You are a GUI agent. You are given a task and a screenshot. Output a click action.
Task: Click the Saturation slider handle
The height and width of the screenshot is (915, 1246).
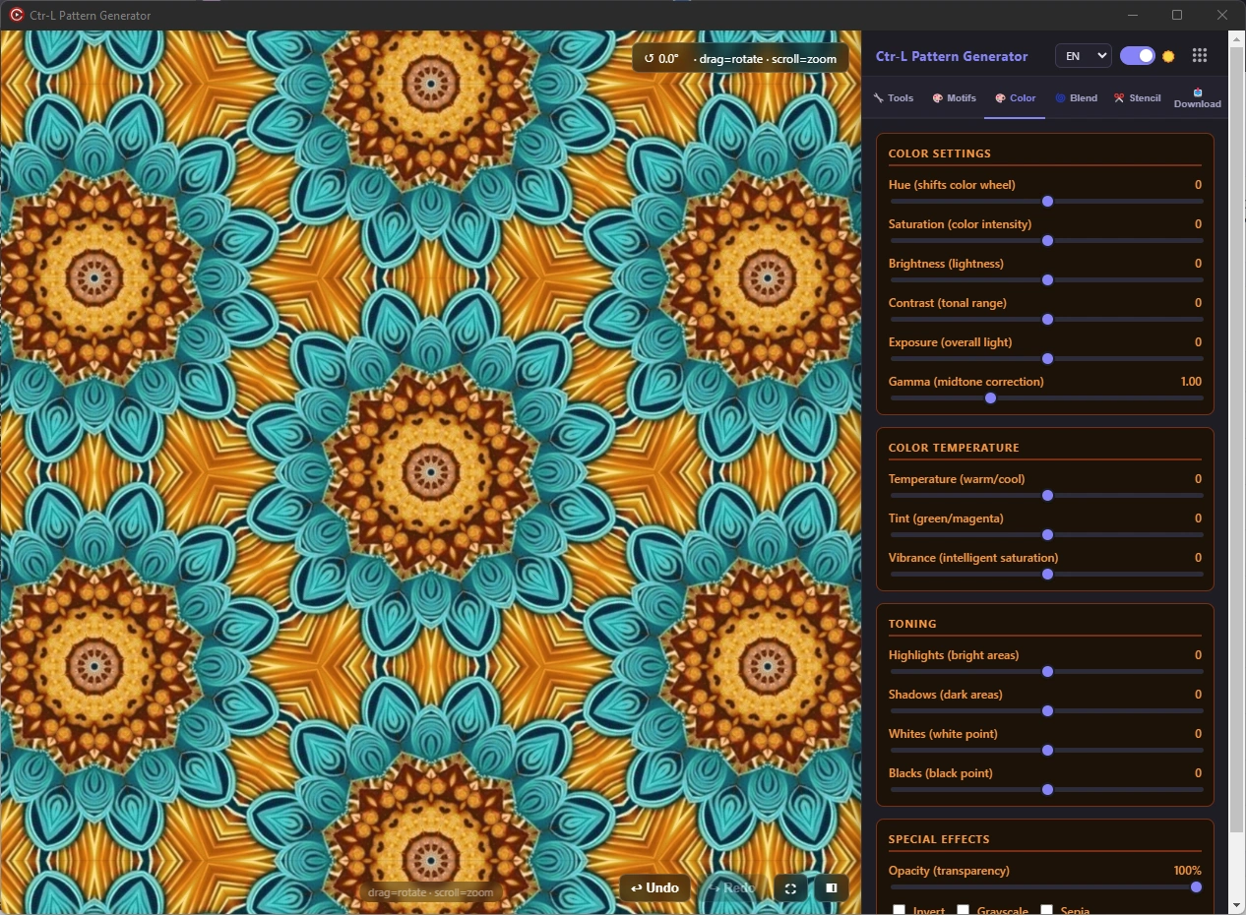tap(1047, 240)
